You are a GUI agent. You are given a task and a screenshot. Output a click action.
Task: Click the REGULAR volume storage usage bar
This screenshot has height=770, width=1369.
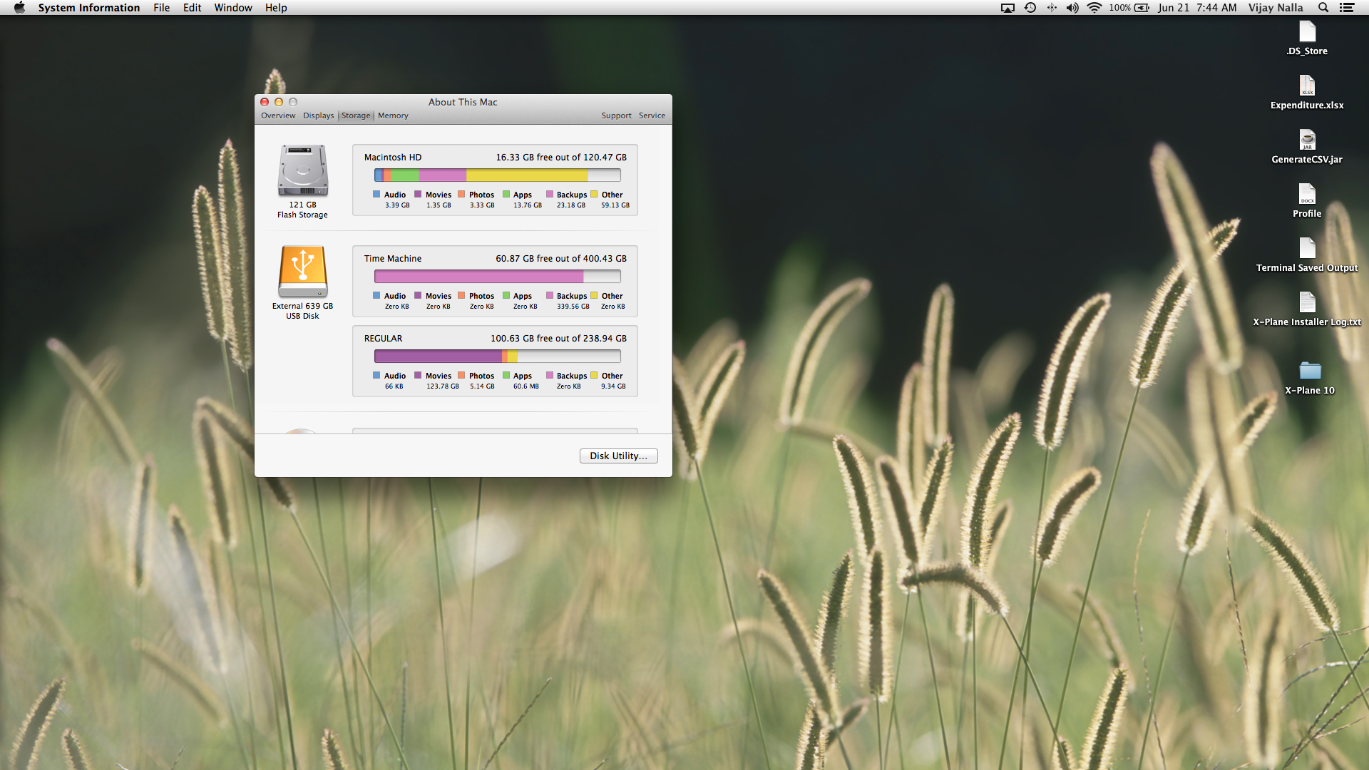point(497,356)
